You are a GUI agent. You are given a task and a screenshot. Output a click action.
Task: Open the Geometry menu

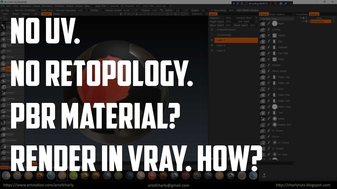pyautogui.click(x=47, y=6)
